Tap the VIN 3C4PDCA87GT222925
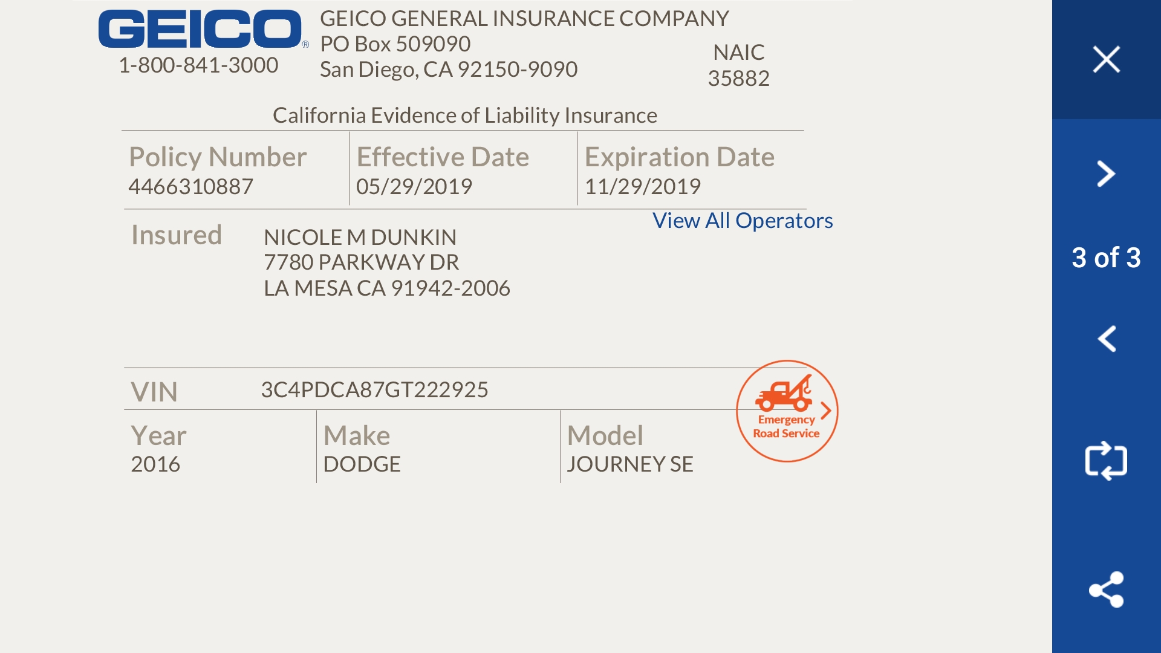This screenshot has height=653, width=1161. 374,390
